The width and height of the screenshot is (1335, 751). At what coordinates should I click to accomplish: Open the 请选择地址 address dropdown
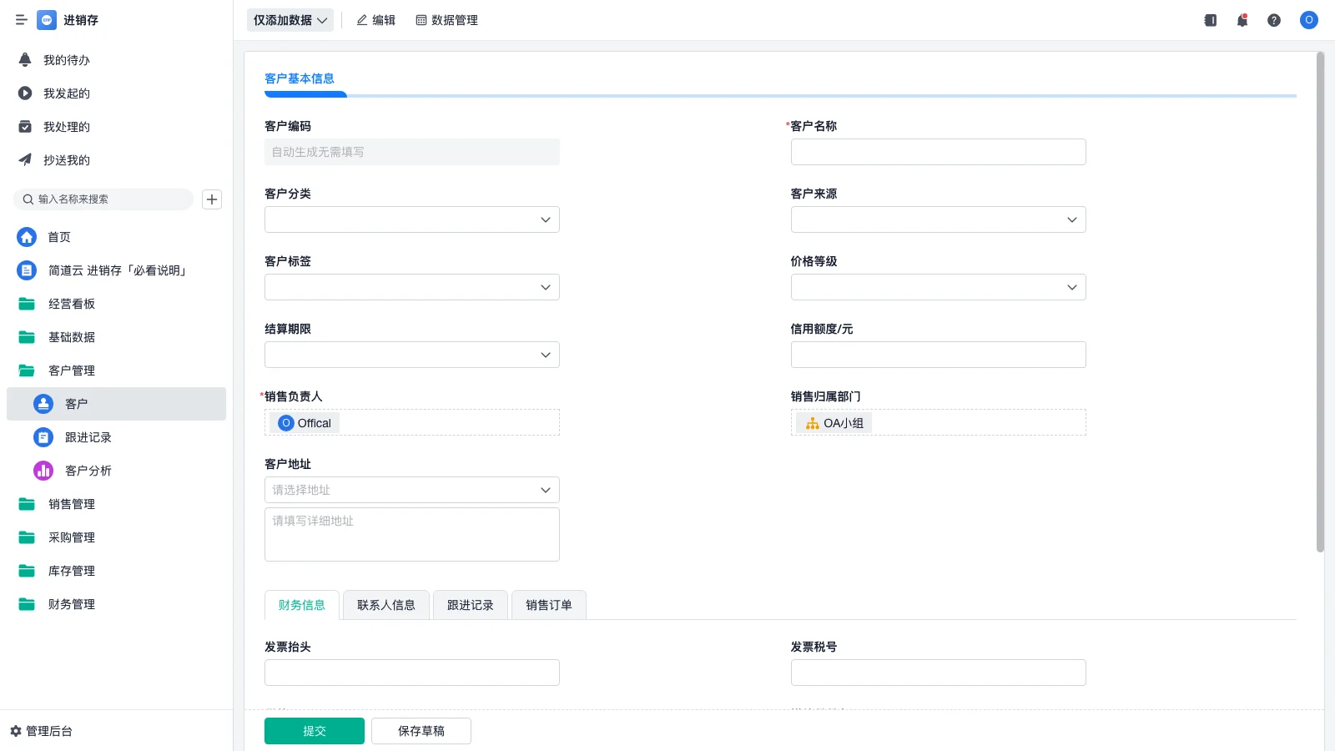click(412, 490)
